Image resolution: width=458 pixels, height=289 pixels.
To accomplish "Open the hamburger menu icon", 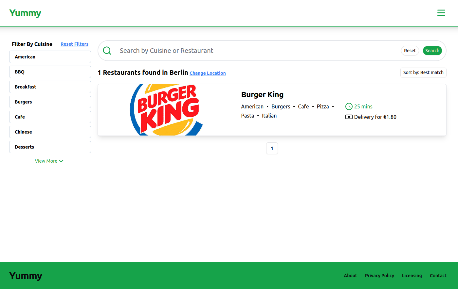I will pos(441,13).
